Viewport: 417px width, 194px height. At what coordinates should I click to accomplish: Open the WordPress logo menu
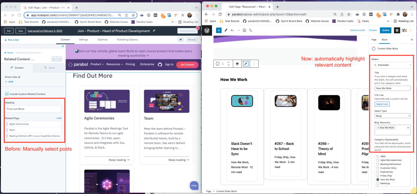click(207, 30)
